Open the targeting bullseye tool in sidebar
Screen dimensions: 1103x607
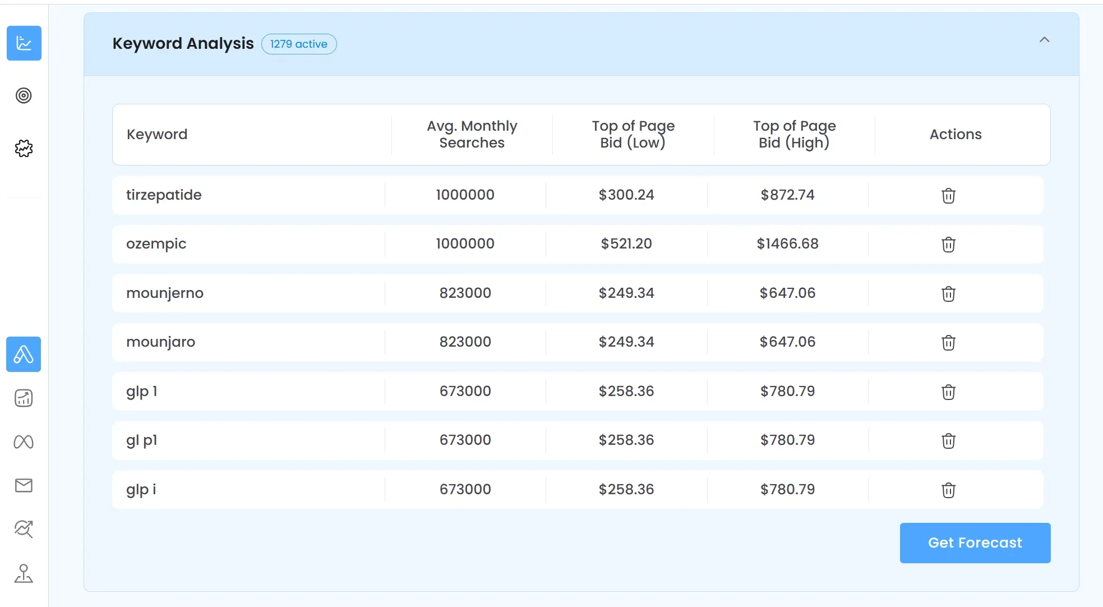click(x=24, y=95)
